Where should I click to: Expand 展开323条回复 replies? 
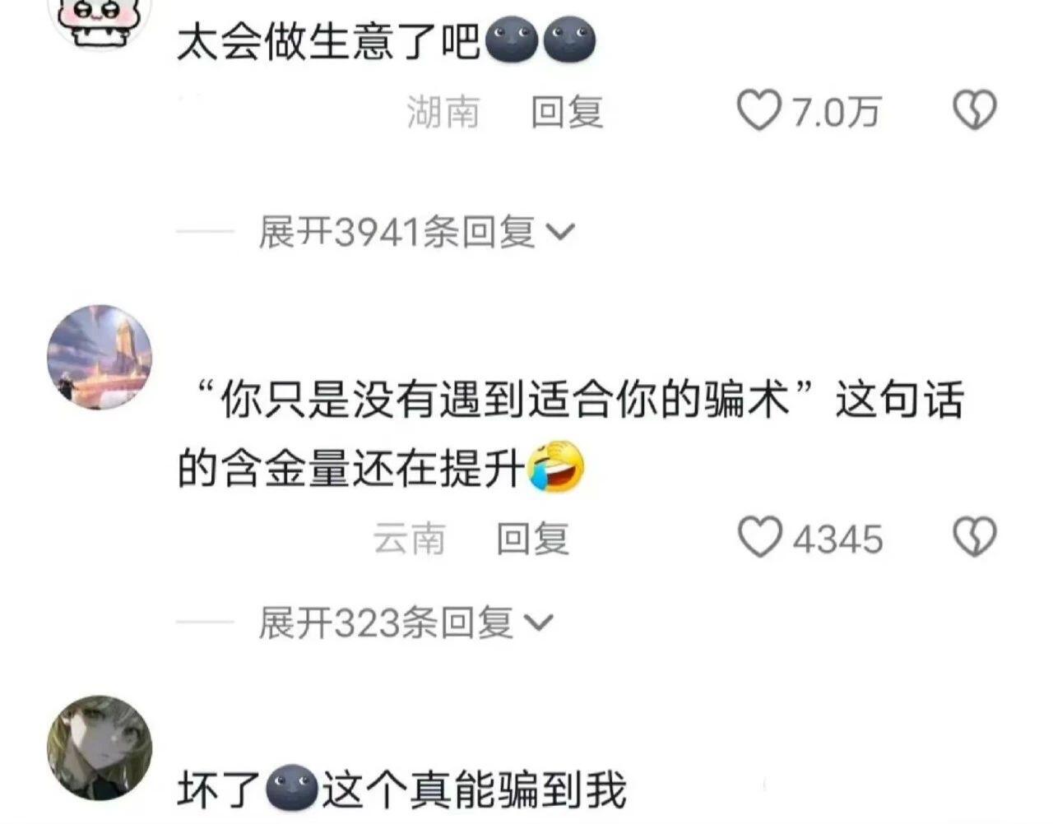406,623
